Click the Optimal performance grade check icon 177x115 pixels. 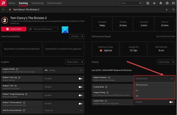[101, 51]
